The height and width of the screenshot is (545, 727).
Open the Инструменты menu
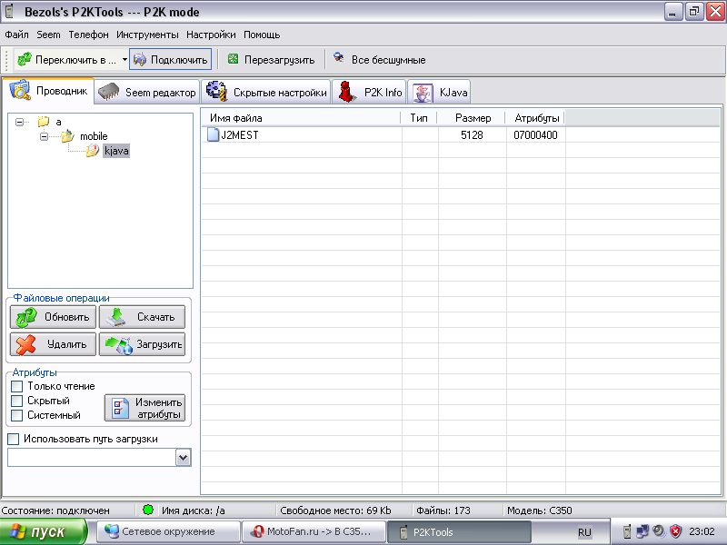coord(147,35)
